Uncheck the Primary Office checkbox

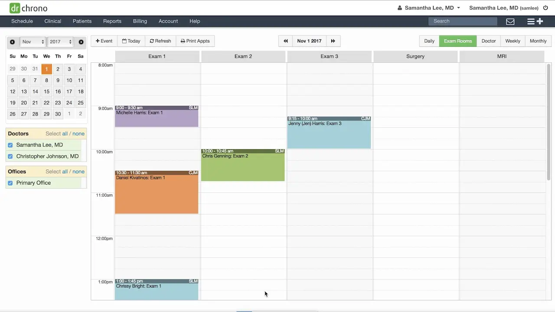(x=10, y=183)
